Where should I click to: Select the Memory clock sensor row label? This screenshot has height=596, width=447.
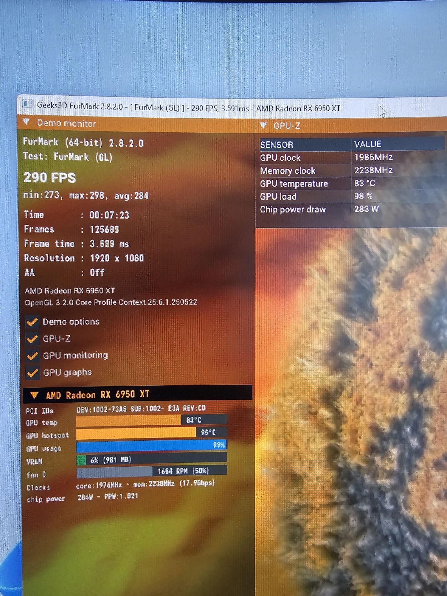288,171
